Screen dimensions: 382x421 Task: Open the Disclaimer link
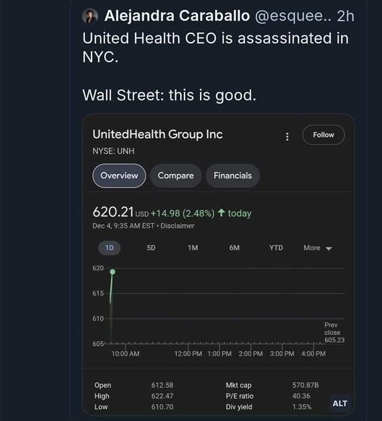point(178,226)
